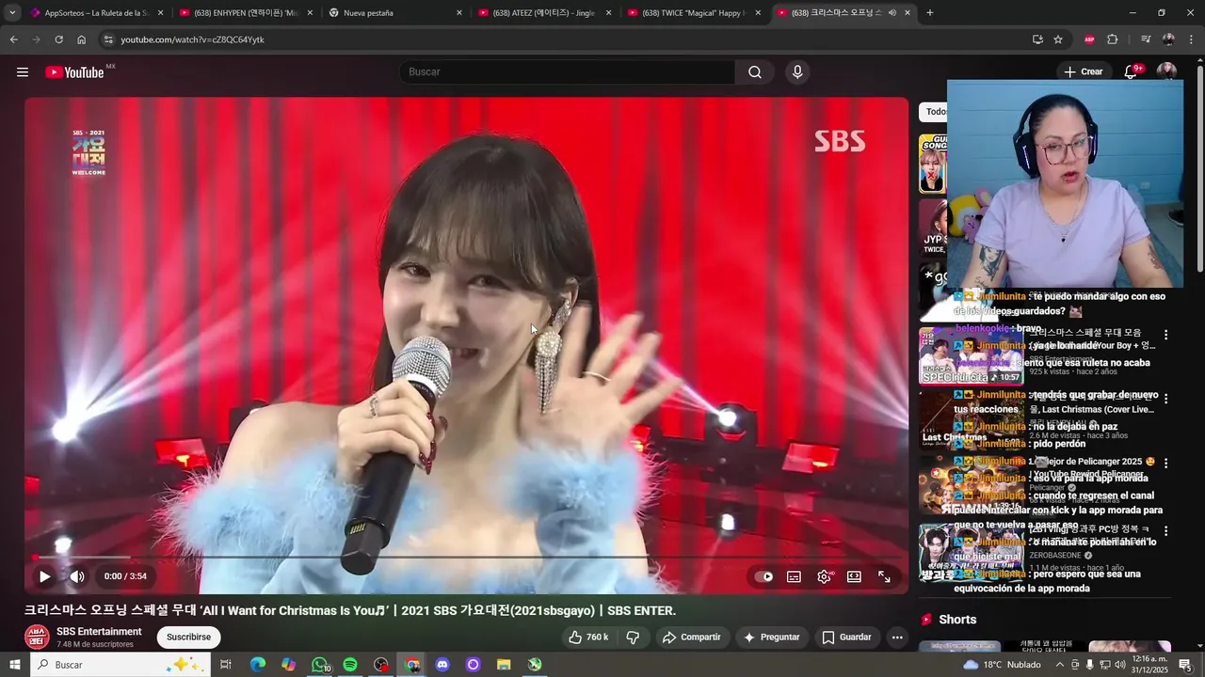Focus the YouTube Buscar search field

click(x=567, y=72)
